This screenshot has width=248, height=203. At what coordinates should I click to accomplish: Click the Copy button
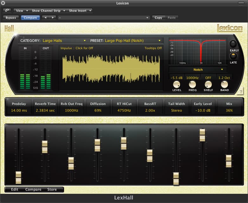pyautogui.click(x=158, y=17)
